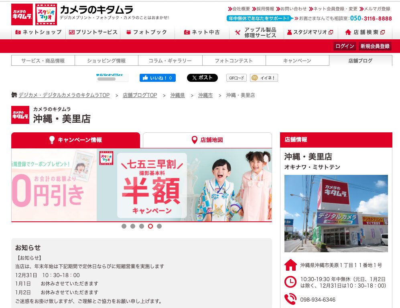400x308 pixels.
Task: Click the print icon in プリントサービス
Action: click(72, 32)
